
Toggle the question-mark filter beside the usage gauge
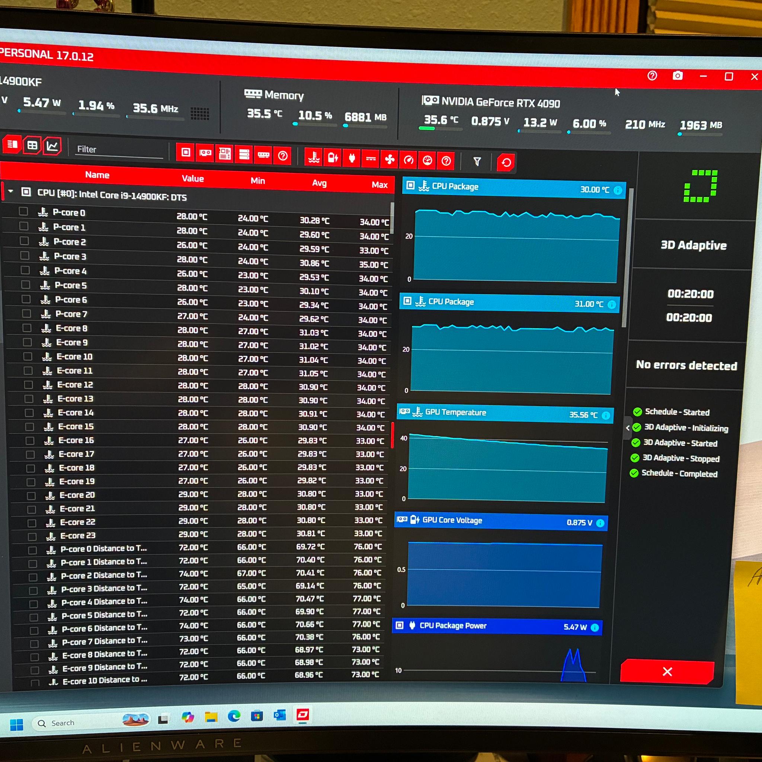pos(446,161)
